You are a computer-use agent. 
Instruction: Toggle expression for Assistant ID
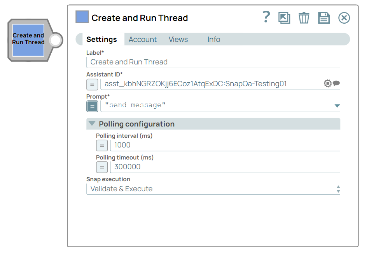[x=92, y=85]
